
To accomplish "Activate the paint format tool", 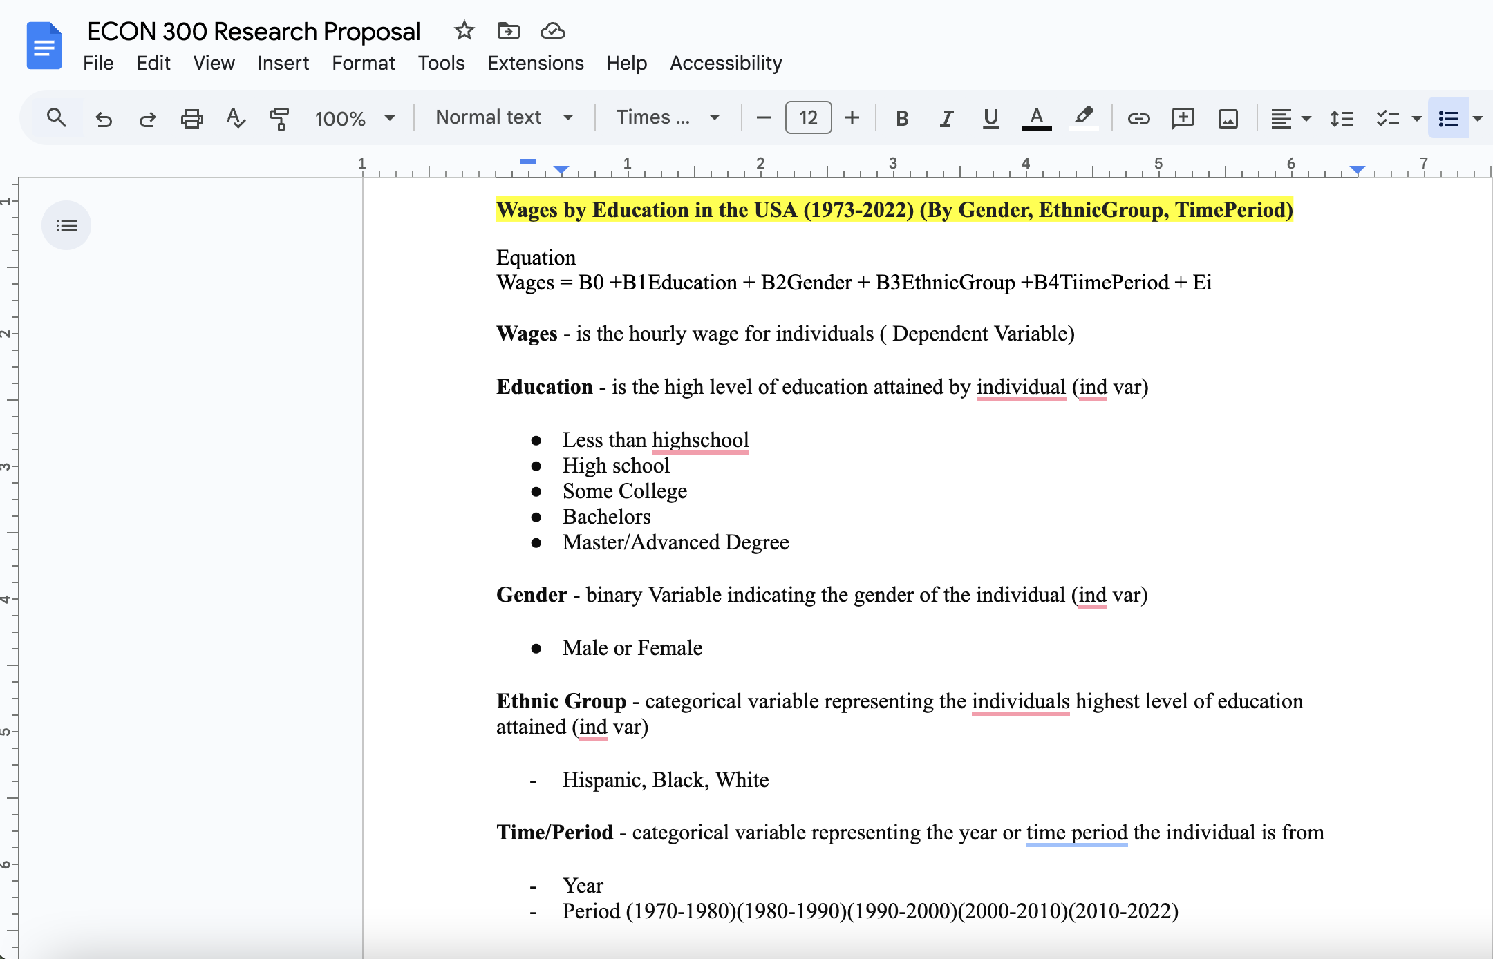I will click(279, 119).
